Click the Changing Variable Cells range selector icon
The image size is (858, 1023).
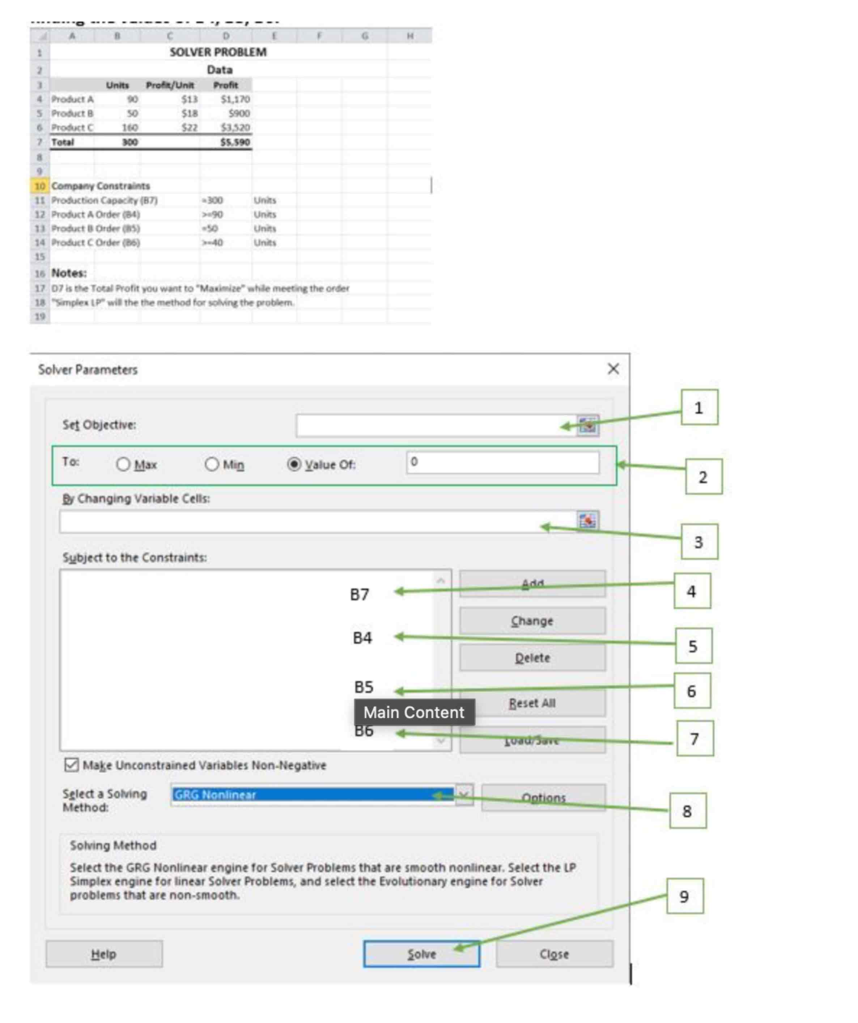[587, 521]
